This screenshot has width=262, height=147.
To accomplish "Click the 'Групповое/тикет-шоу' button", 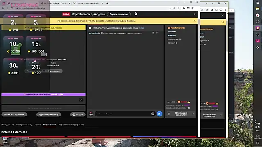I will click(x=49, y=114).
